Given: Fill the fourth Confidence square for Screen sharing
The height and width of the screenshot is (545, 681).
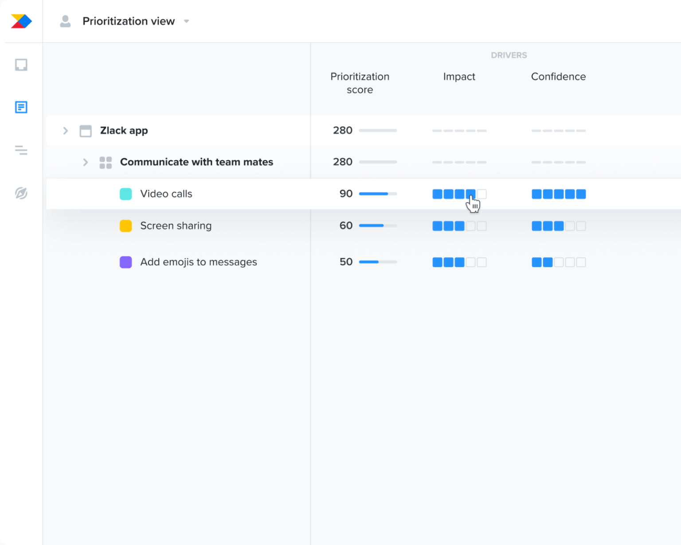Looking at the screenshot, I should (570, 226).
